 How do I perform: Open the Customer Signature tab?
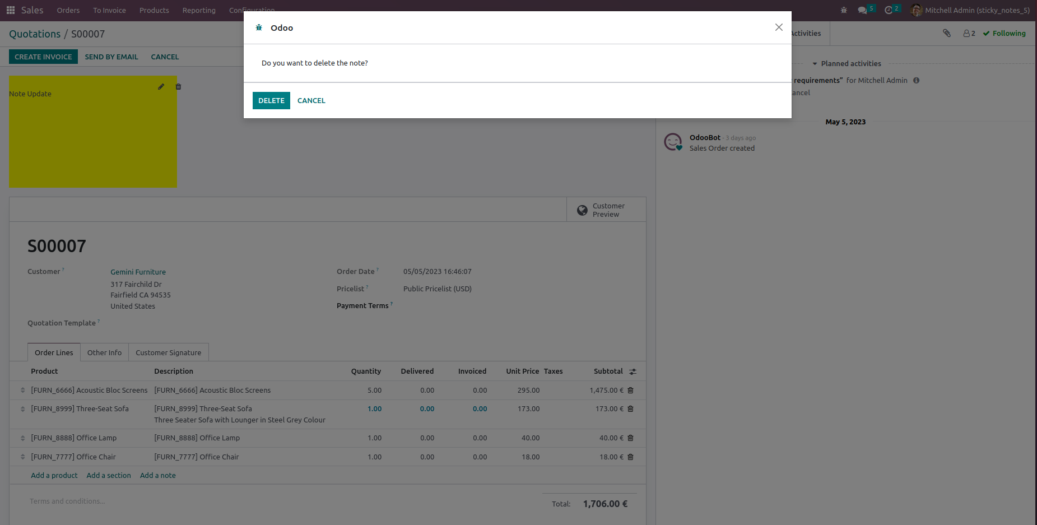pyautogui.click(x=168, y=352)
